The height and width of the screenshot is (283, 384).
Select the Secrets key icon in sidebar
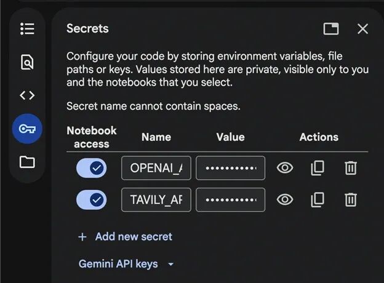[27, 129]
